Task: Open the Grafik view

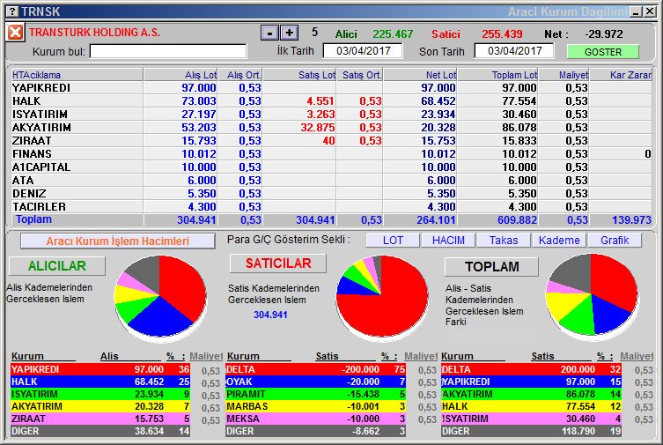Action: [x=615, y=241]
